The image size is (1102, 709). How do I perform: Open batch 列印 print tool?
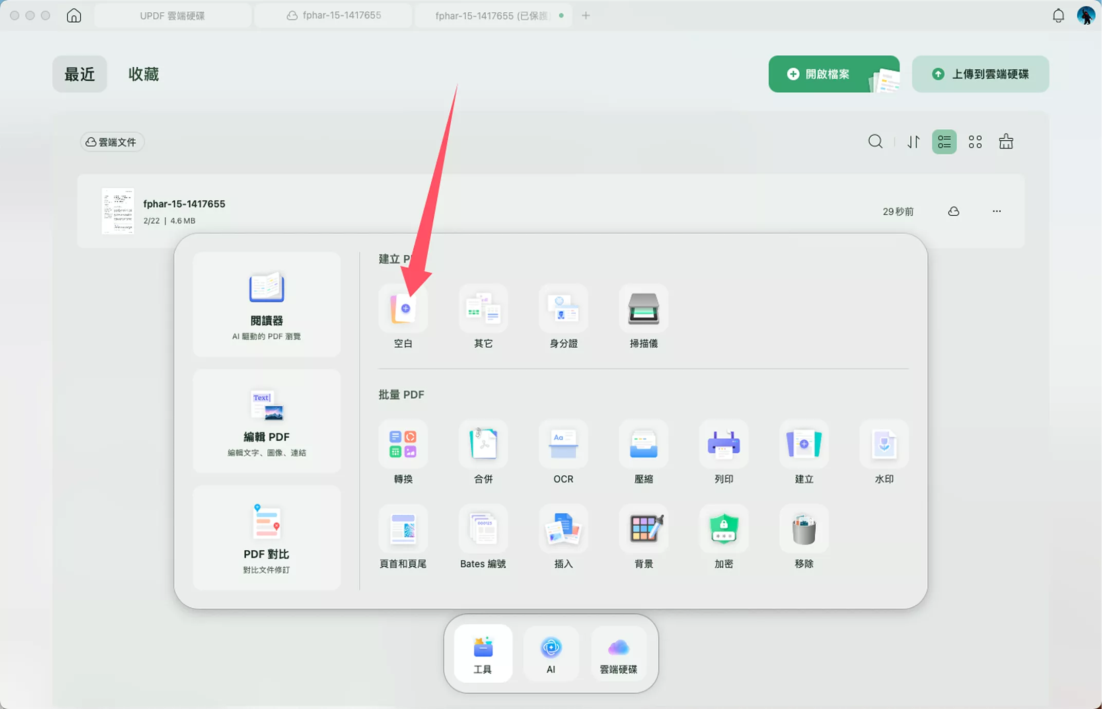[x=724, y=444]
